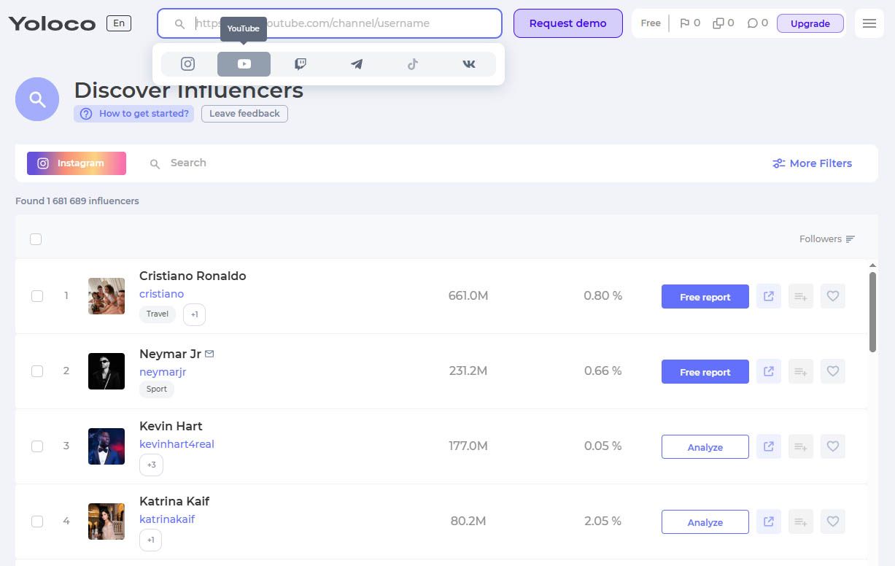895x566 pixels.
Task: Analyze Katrina Kaif's account
Action: [x=705, y=522]
